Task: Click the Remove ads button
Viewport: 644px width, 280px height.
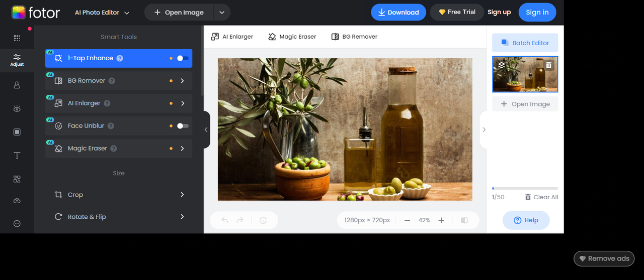Action: pos(604,259)
